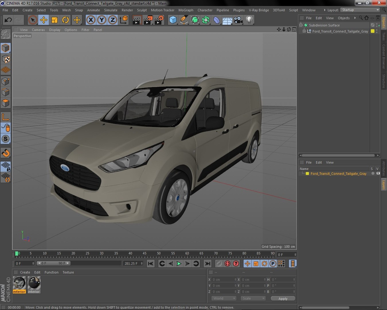Screen dimensions: 387x310
Task: Open the Layers side tab
Action: click(x=384, y=184)
